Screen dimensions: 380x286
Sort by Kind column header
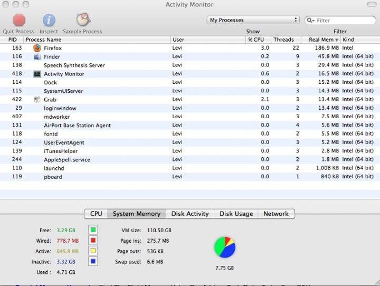360,40
